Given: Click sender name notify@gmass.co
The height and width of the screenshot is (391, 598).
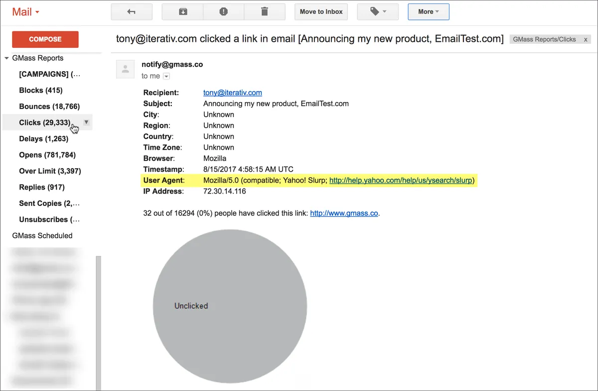Looking at the screenshot, I should [x=172, y=64].
